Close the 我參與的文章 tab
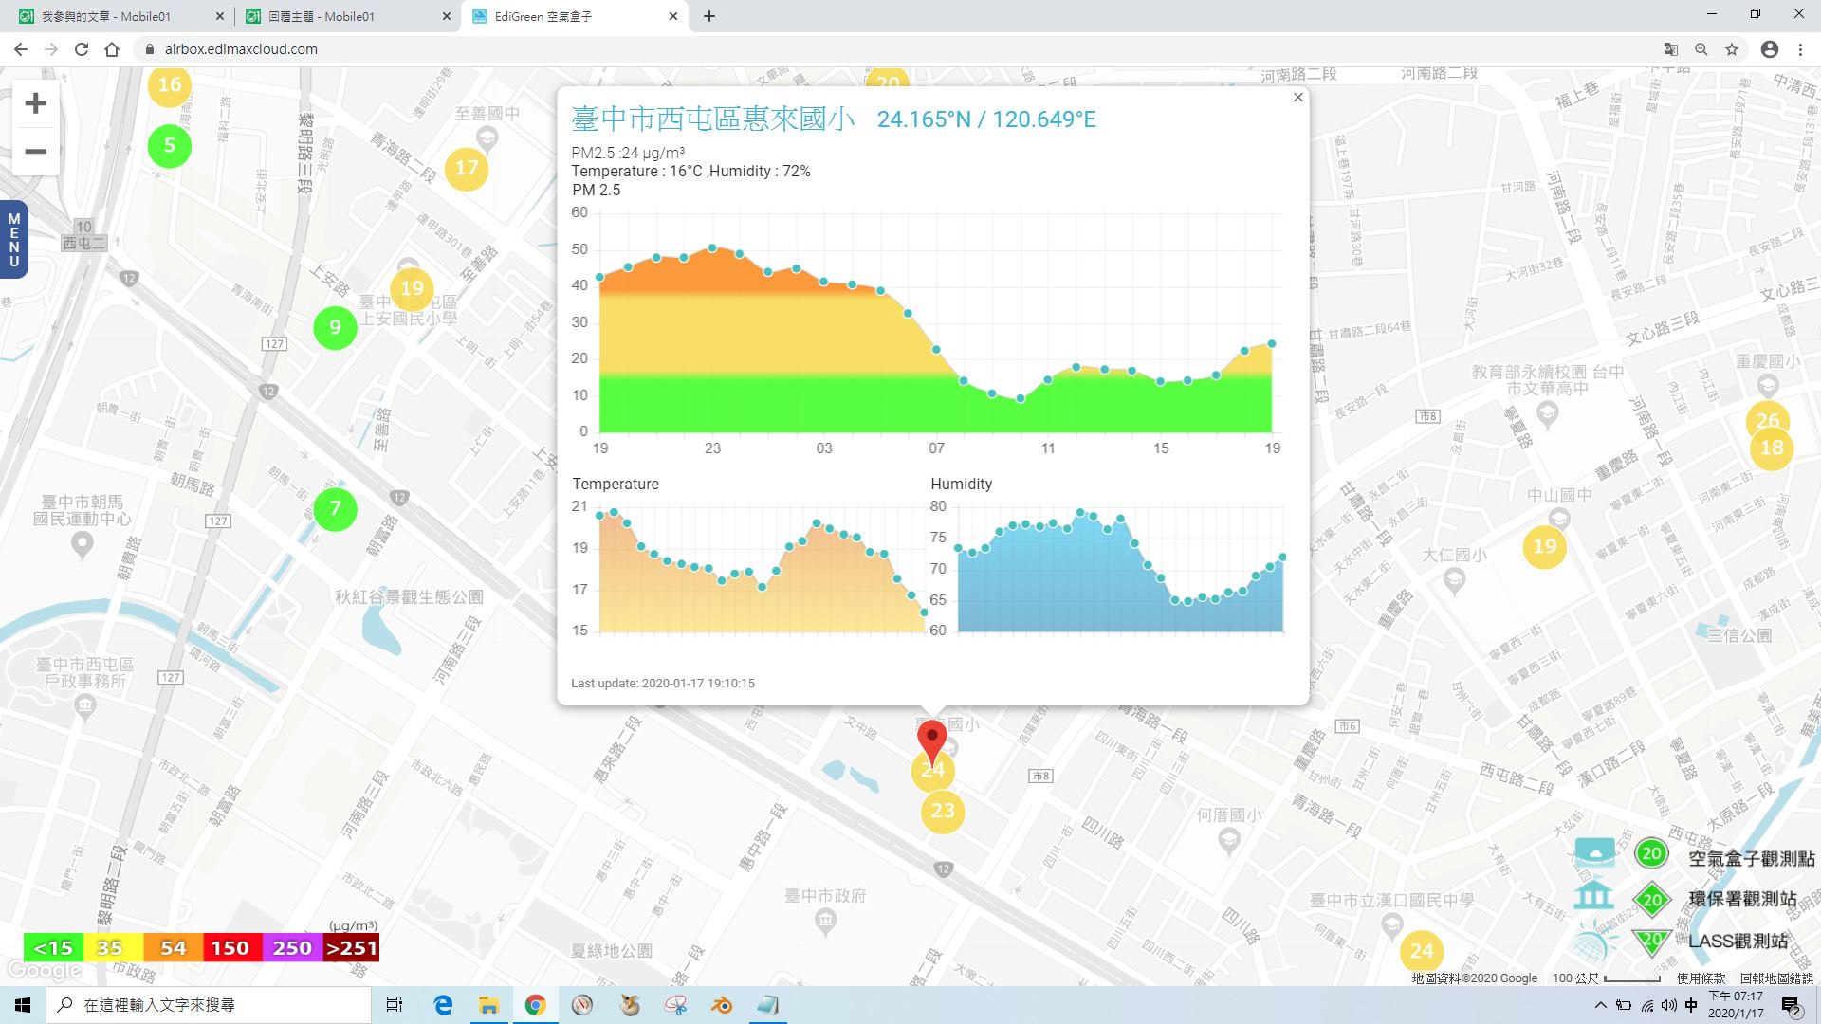The image size is (1821, 1024). [x=220, y=16]
